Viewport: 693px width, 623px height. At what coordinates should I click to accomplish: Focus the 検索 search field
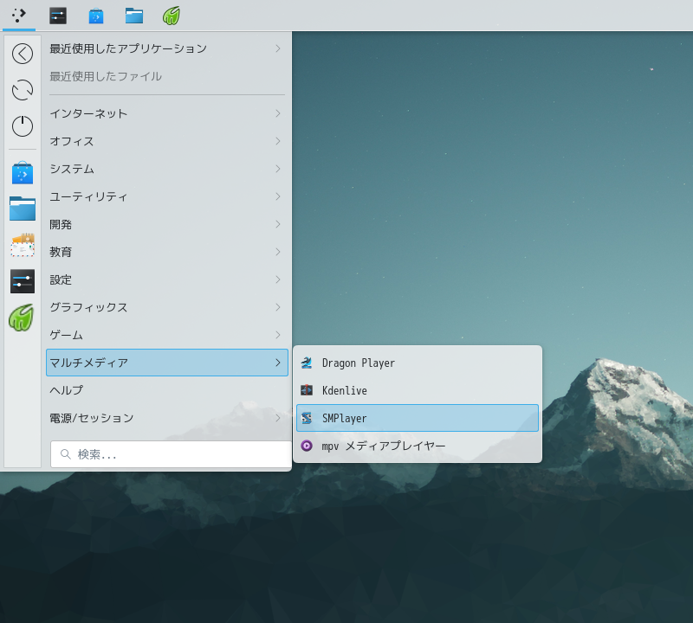171,454
